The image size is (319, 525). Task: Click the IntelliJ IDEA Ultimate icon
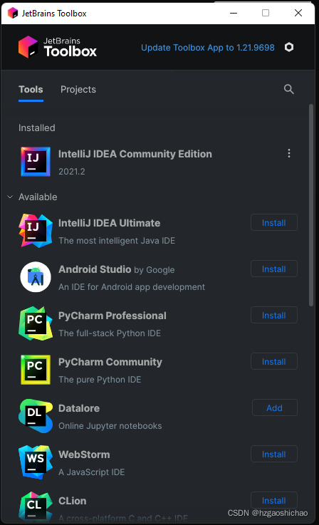tap(36, 231)
